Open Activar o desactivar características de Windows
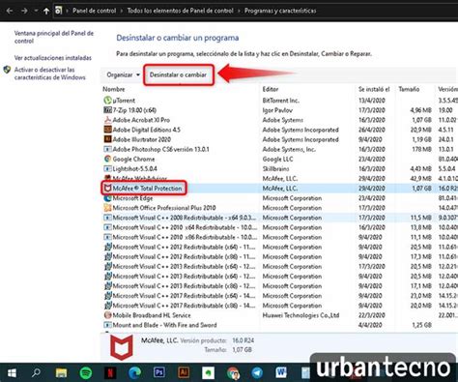The width and height of the screenshot is (458, 382). coord(50,73)
